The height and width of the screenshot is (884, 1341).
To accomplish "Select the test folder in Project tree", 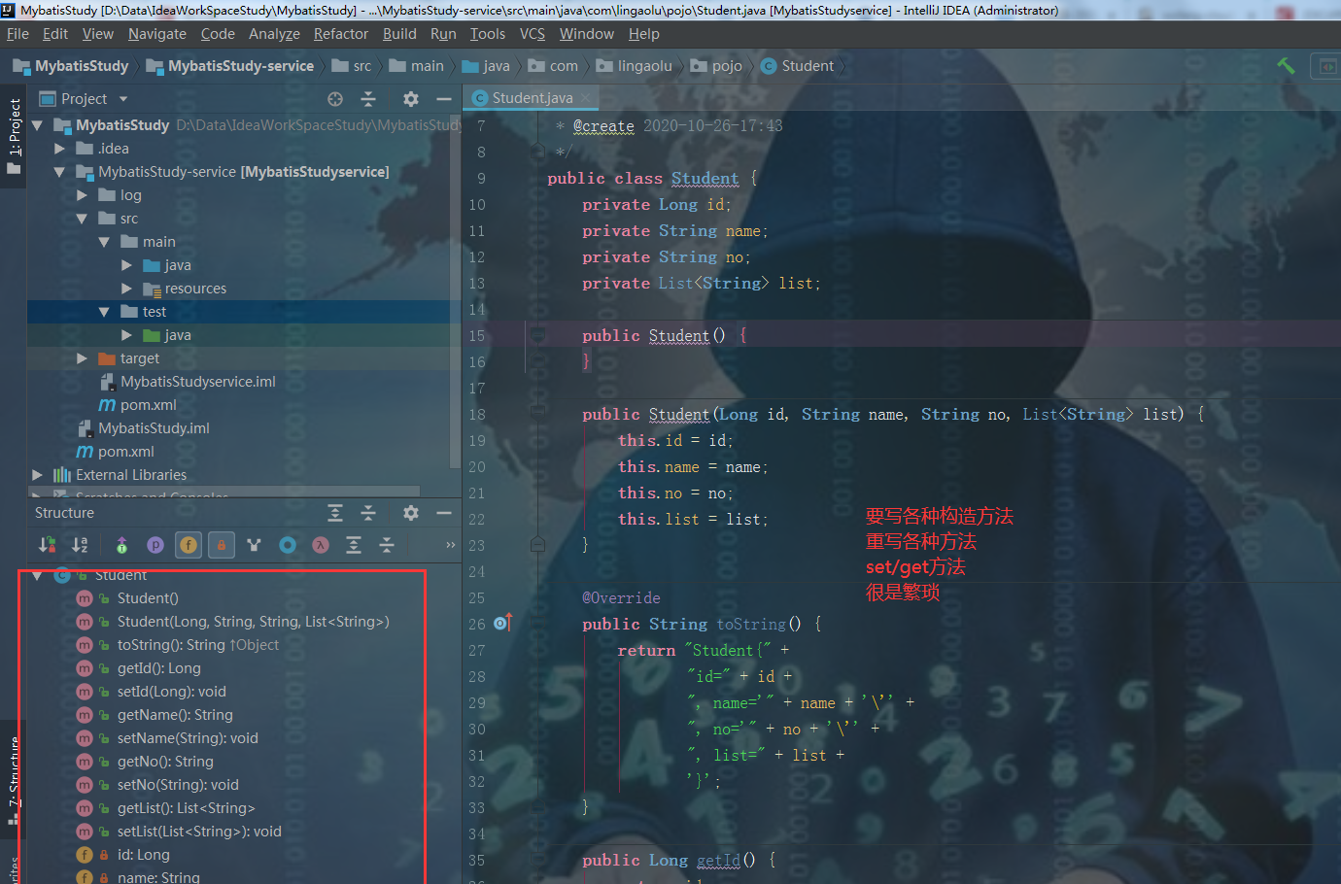I will point(155,312).
